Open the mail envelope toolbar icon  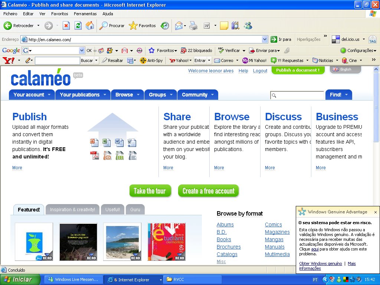179,26
